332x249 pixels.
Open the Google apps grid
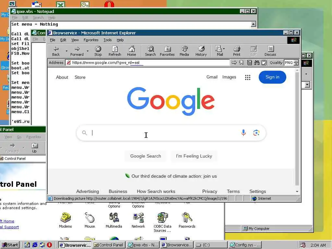(247, 77)
